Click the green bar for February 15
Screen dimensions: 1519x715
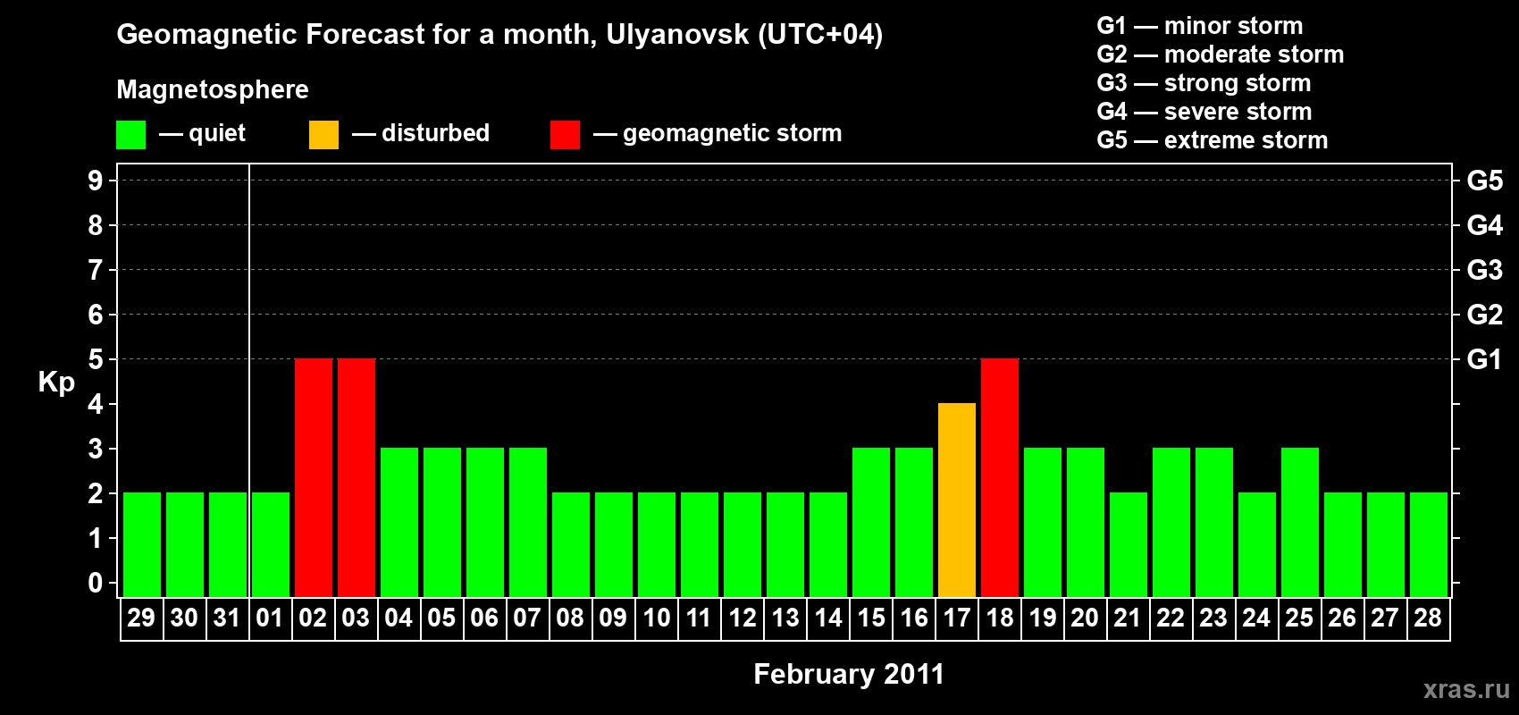pos(871,522)
